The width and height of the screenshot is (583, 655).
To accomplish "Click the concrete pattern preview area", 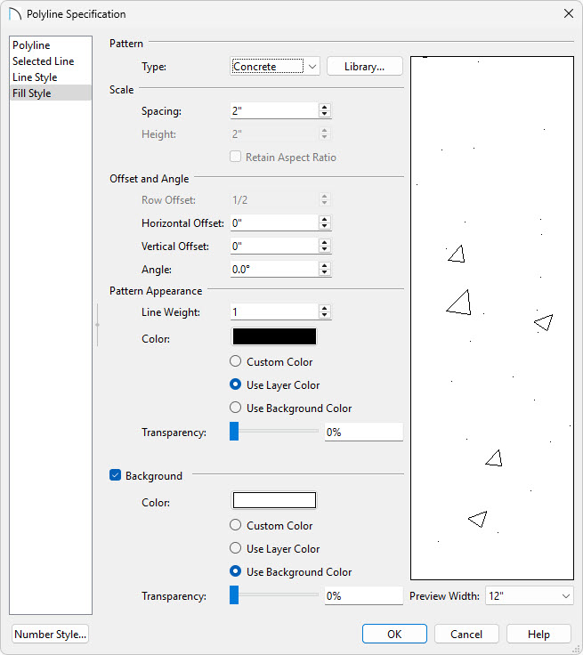I will click(x=492, y=318).
